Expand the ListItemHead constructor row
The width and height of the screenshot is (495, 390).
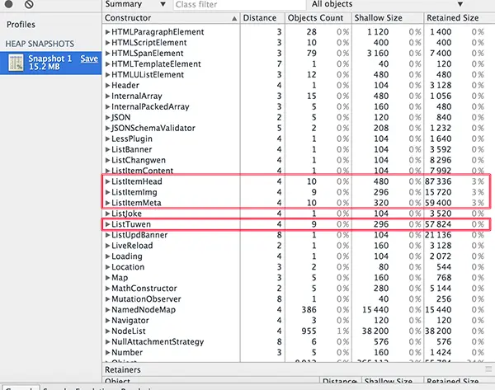point(107,181)
